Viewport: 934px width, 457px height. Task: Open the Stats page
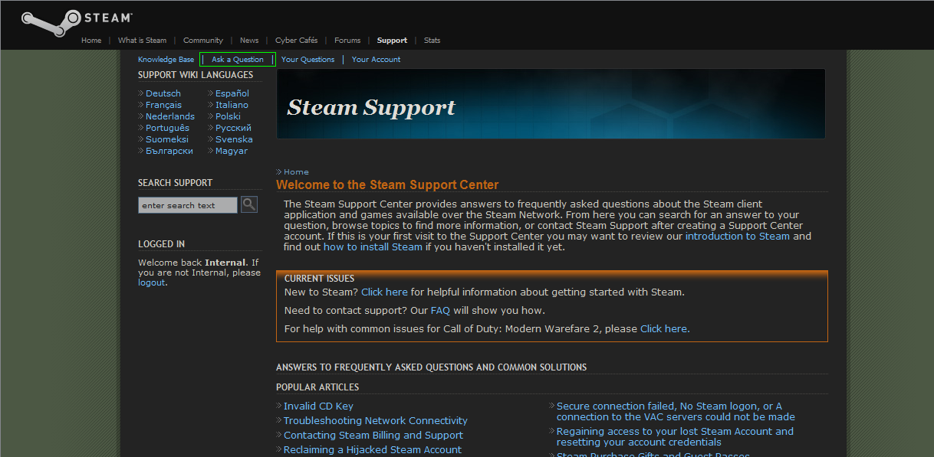pos(432,41)
